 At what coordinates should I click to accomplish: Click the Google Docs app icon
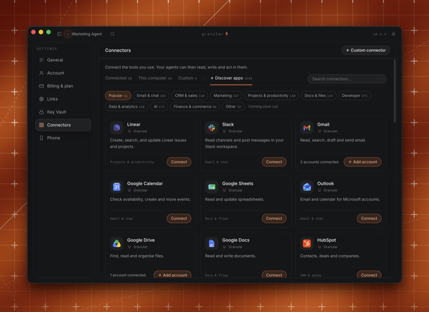click(x=212, y=243)
